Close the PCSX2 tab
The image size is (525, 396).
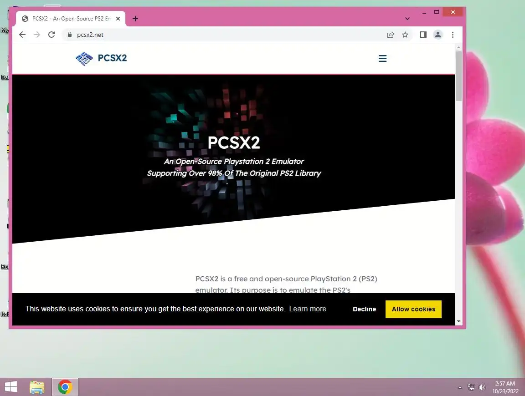pyautogui.click(x=118, y=19)
